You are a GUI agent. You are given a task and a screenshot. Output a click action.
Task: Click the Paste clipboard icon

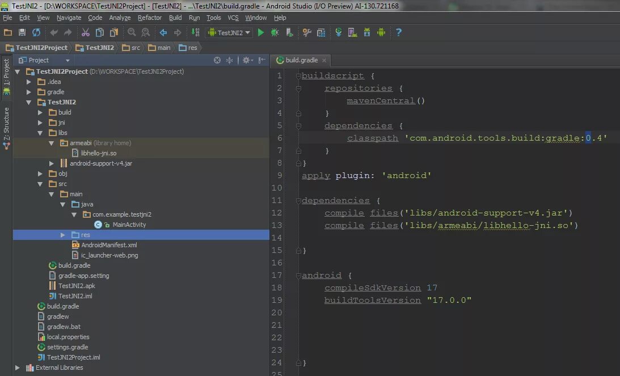click(x=114, y=32)
